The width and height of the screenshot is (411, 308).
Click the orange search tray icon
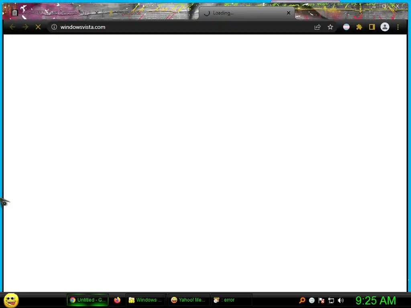click(x=302, y=300)
